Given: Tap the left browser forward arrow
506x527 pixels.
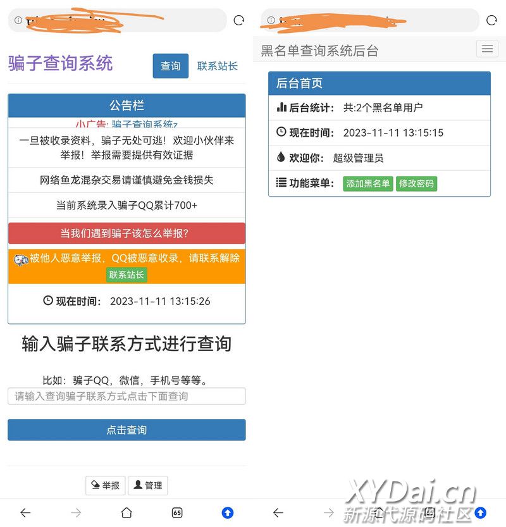Looking at the screenshot, I should coord(76,512).
